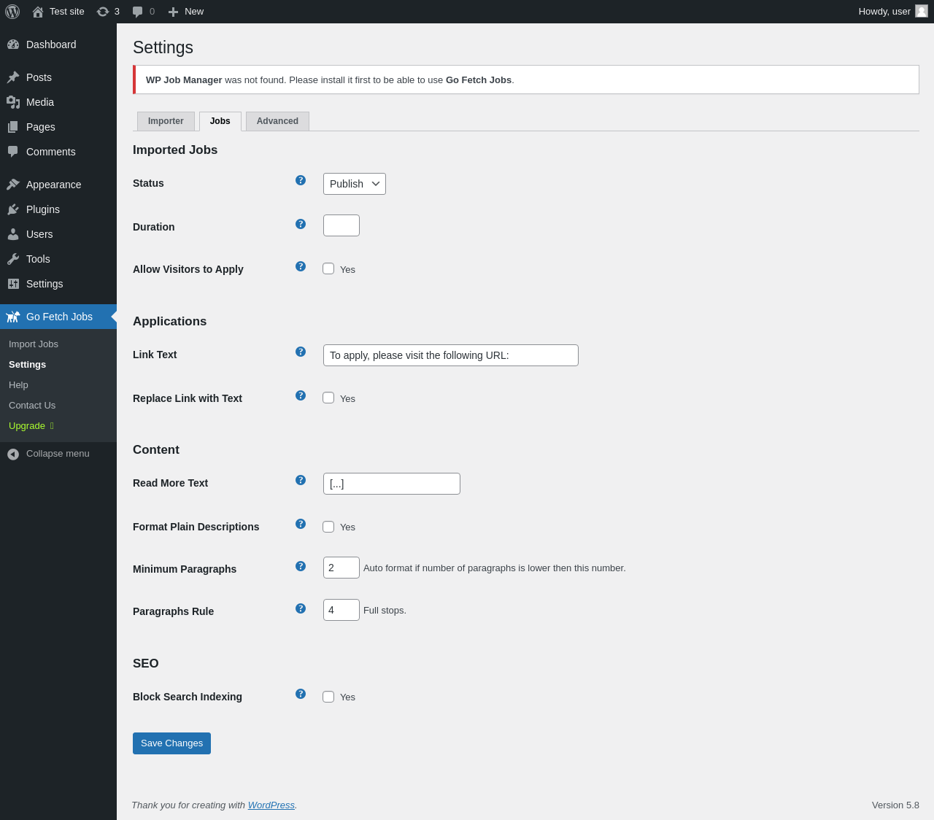Click help icon for Allow Visitors to Apply
Screen dimensions: 934x820
[301, 266]
